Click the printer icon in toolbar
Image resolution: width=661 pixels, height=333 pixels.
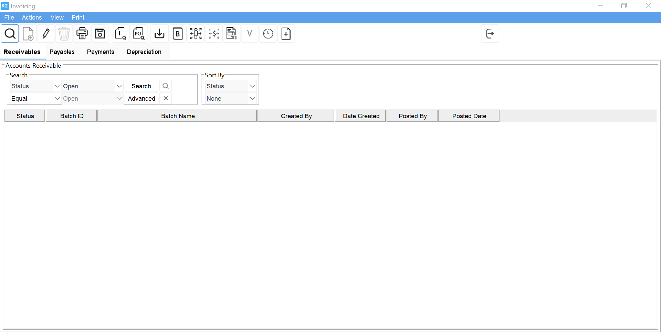82,34
